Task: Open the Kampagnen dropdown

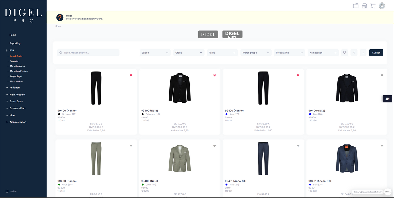Action: (x=323, y=53)
